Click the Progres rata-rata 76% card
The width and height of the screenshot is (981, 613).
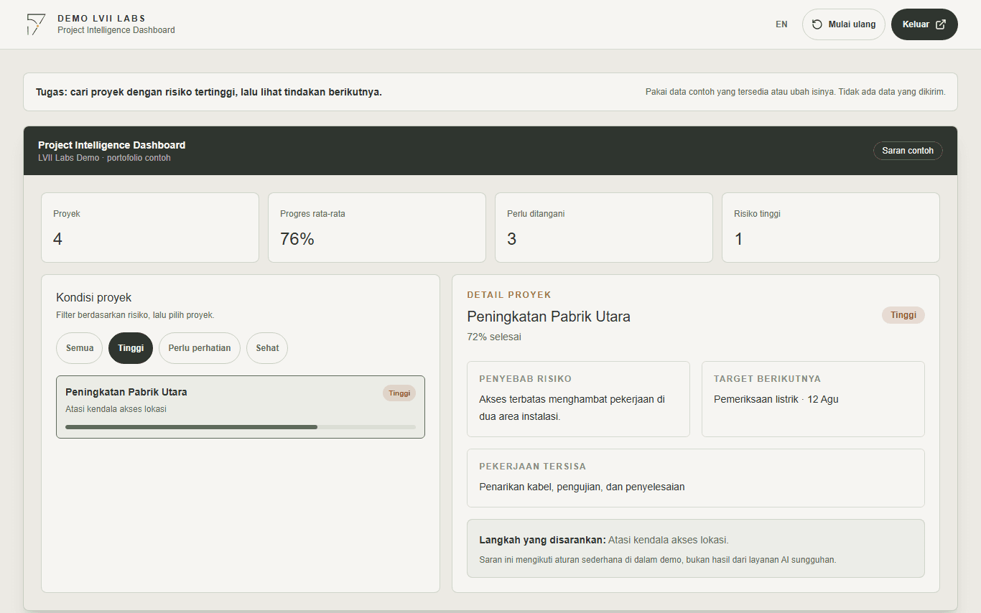click(x=377, y=228)
